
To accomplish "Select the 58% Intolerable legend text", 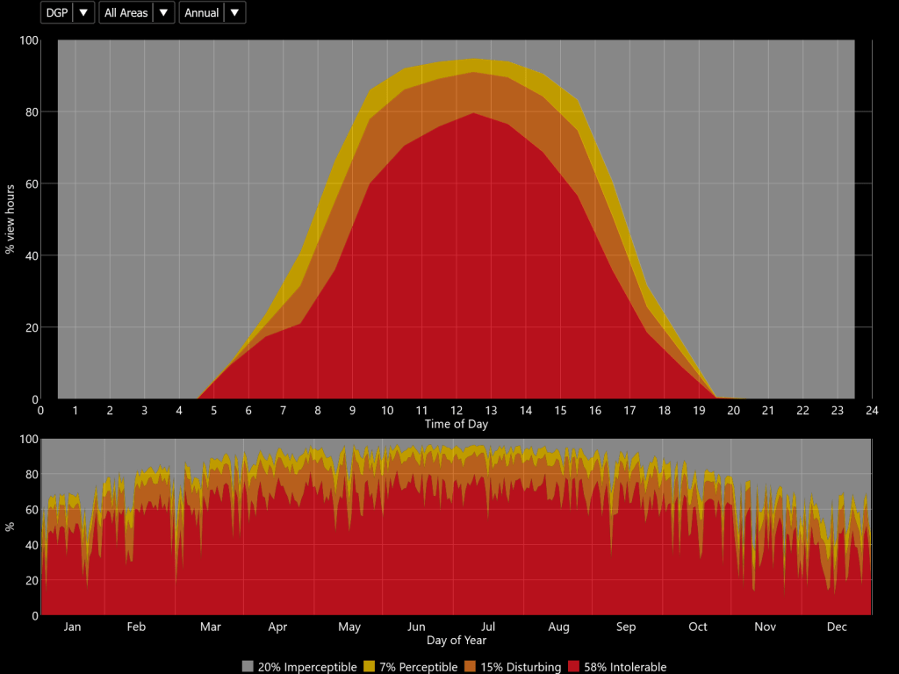I will pyautogui.click(x=625, y=667).
